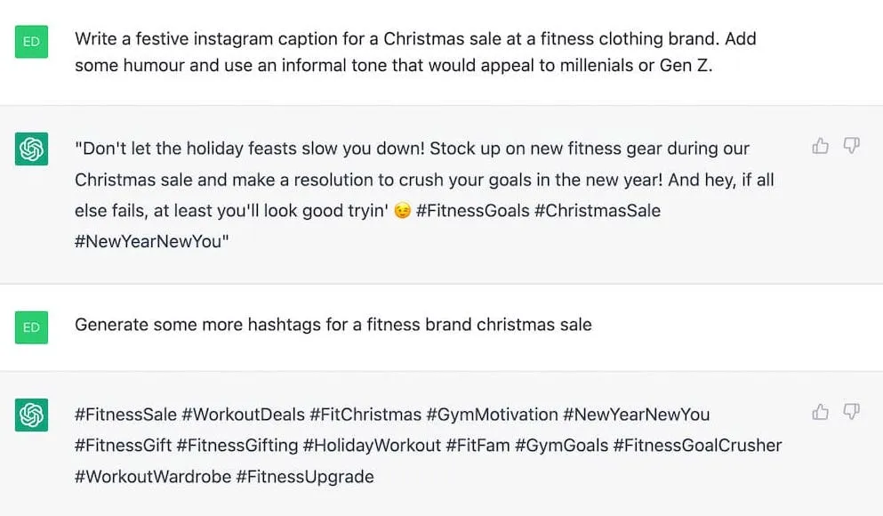Click the #WorkoutWardrobe hashtag
Viewport: 883px width, 516px height.
pyautogui.click(x=153, y=477)
